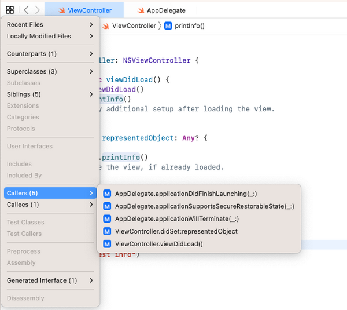Click the related items grid icon

click(10, 10)
